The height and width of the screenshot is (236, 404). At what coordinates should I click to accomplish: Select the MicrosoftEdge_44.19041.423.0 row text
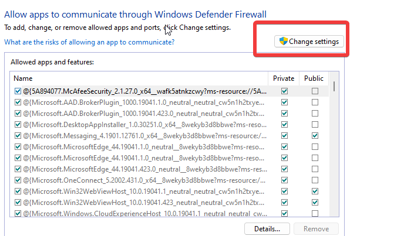click(145, 169)
